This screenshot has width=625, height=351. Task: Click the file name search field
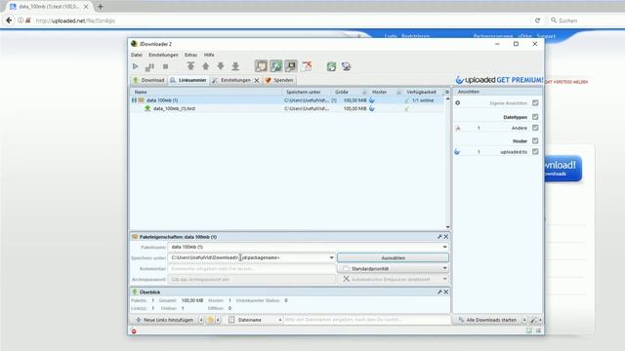pyautogui.click(x=367, y=320)
